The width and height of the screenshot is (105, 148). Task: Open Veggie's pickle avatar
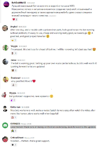(6, 48)
